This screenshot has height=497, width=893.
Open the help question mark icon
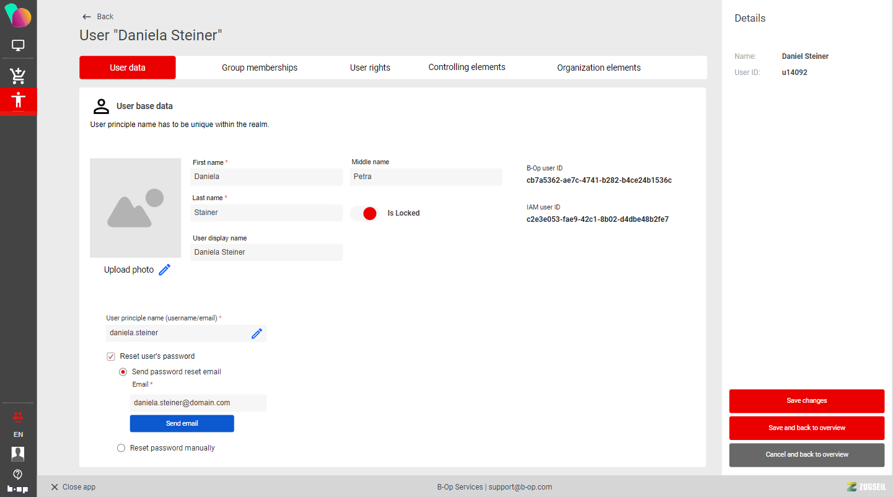click(18, 474)
